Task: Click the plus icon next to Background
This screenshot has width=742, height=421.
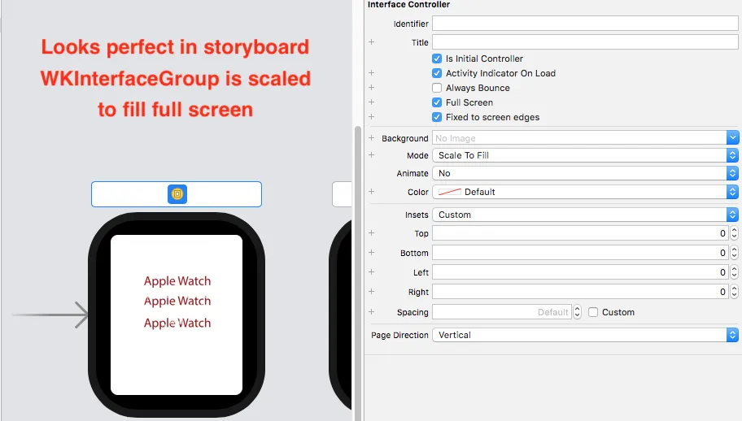Action: [x=372, y=138]
